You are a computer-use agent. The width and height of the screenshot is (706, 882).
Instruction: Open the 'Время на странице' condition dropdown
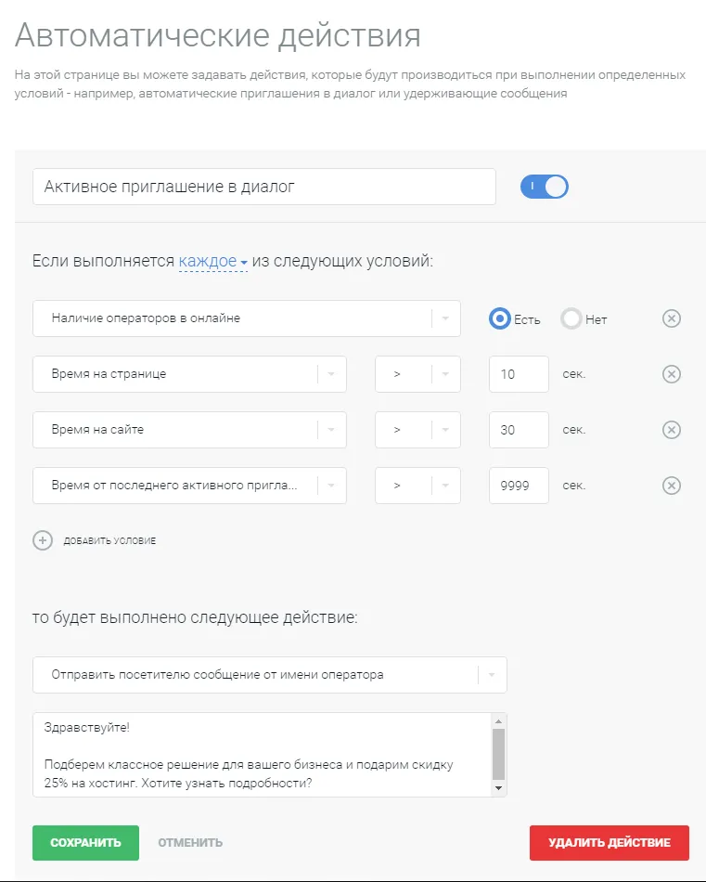(331, 374)
